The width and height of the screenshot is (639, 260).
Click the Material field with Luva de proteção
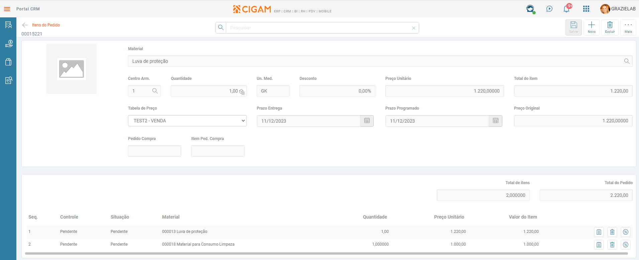tap(380, 61)
